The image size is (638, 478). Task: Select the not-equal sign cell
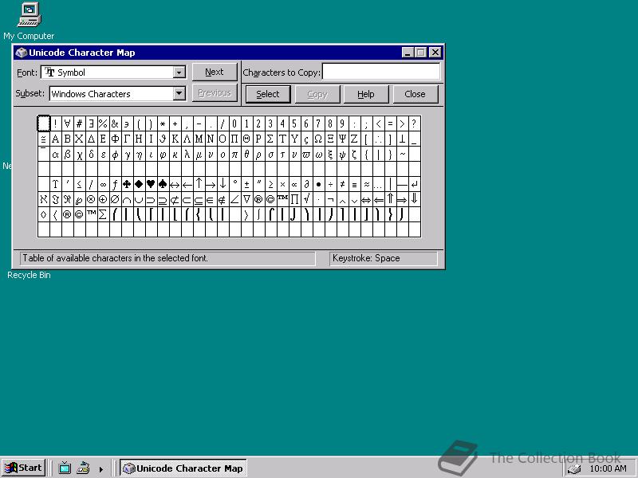[343, 184]
